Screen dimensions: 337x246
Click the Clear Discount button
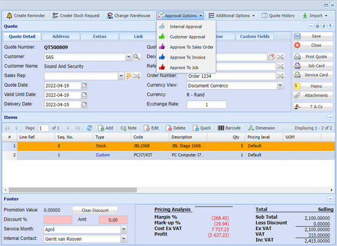94,210
